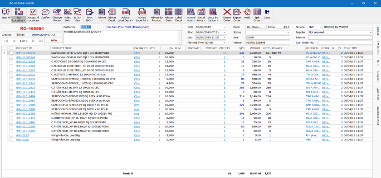Check the HNM-51013479 row checkbox
The height and width of the screenshot is (178, 381).
[11, 118]
